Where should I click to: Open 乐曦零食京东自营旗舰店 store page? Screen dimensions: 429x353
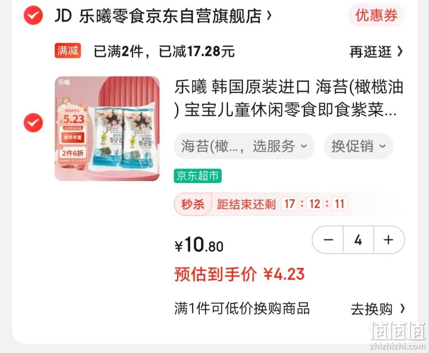click(170, 16)
